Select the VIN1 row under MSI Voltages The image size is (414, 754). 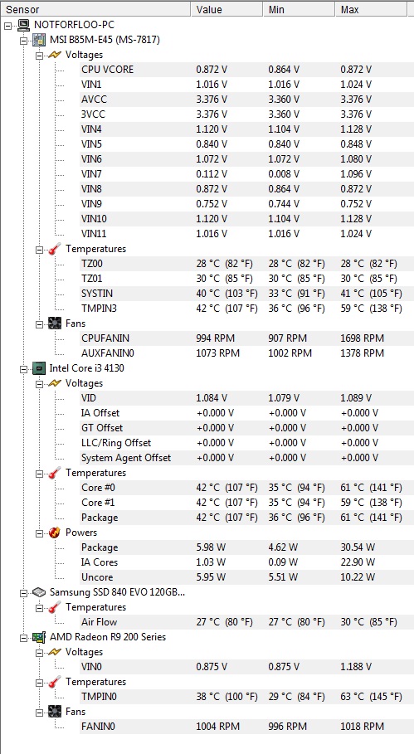pos(246,84)
